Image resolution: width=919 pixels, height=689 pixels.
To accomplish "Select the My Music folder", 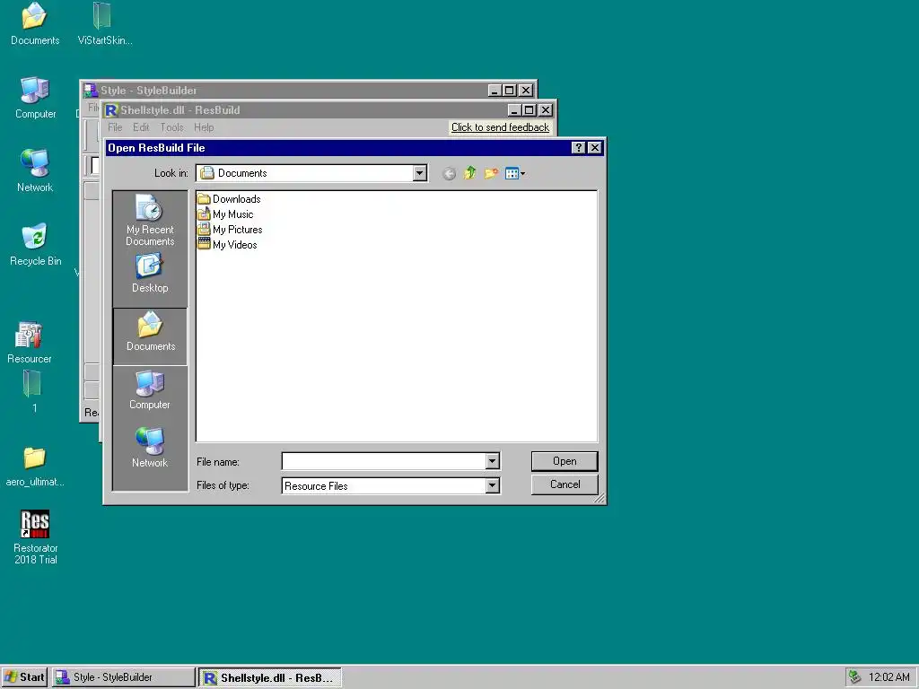I will (225, 214).
